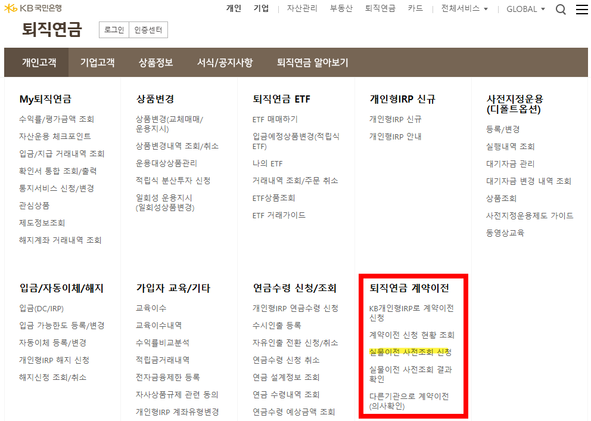Open 카드 in the top menu
The height and width of the screenshot is (421, 591).
pyautogui.click(x=415, y=8)
